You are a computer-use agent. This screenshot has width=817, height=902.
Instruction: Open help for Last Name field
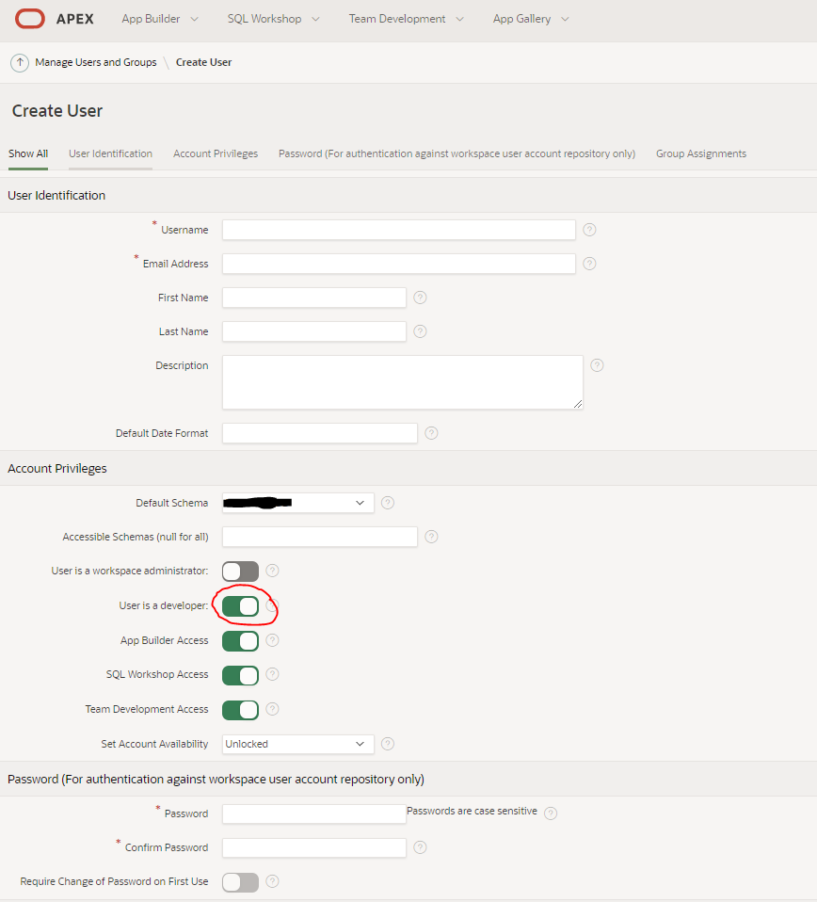[x=421, y=331]
